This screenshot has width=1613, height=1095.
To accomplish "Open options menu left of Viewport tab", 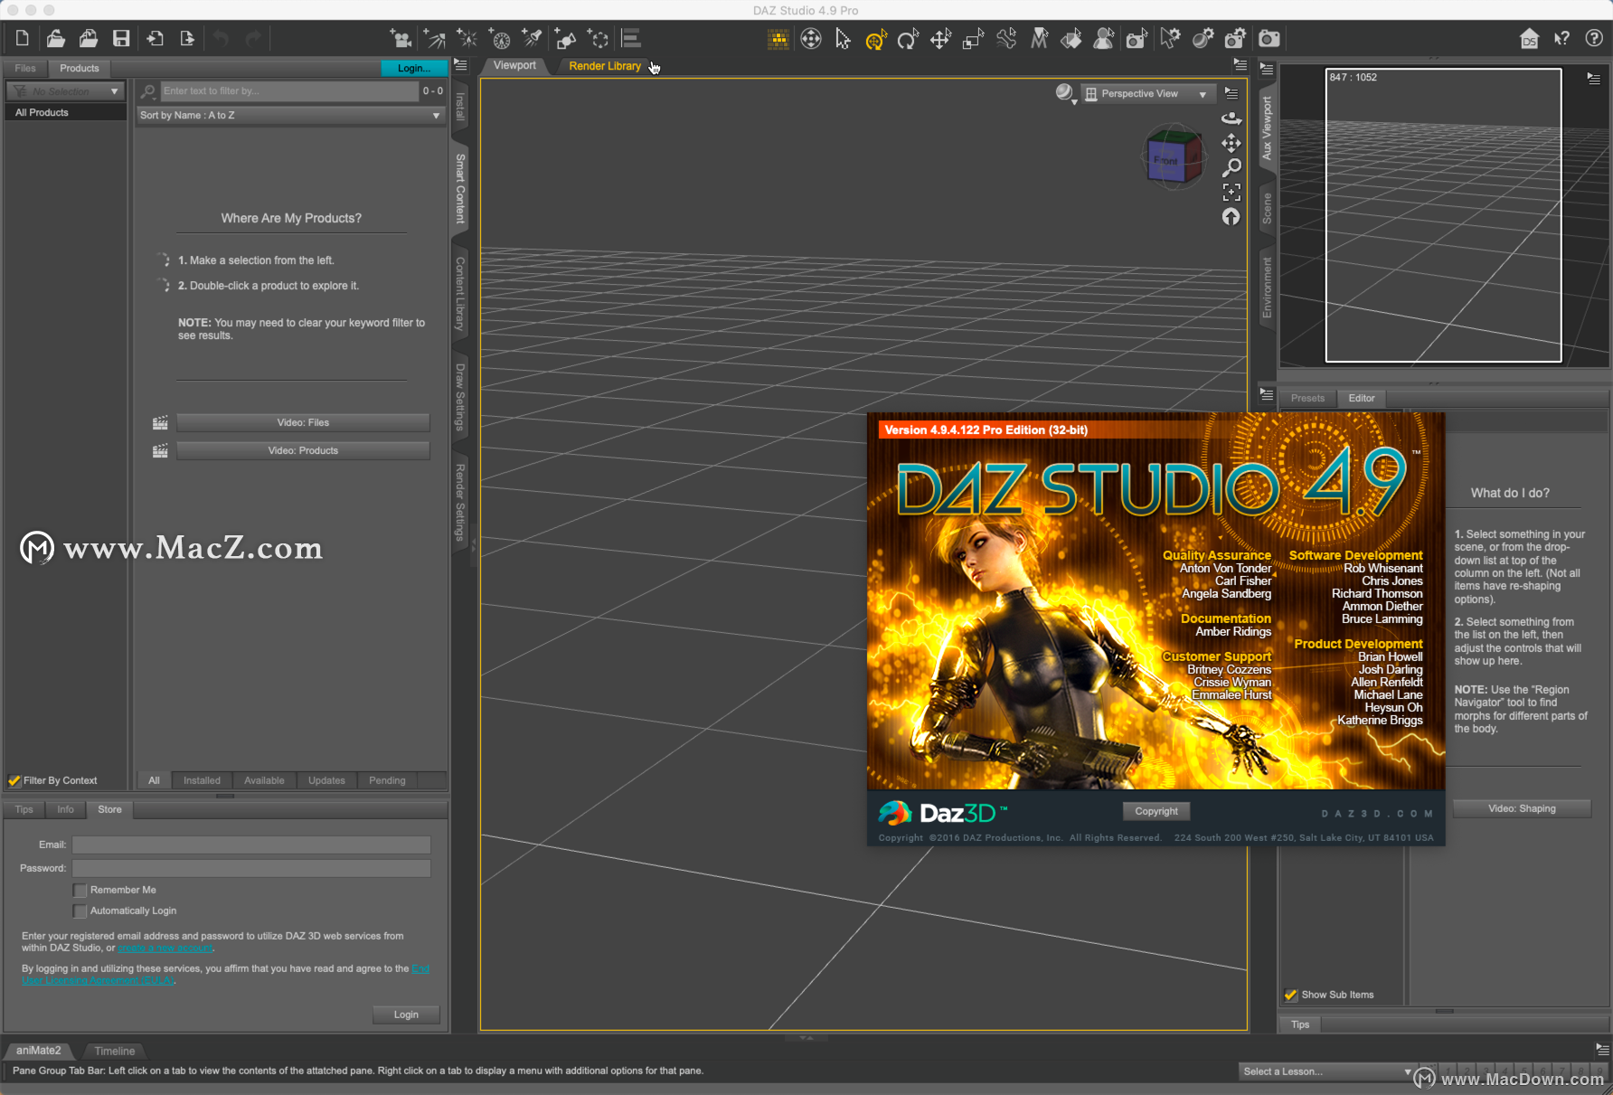I will [460, 65].
